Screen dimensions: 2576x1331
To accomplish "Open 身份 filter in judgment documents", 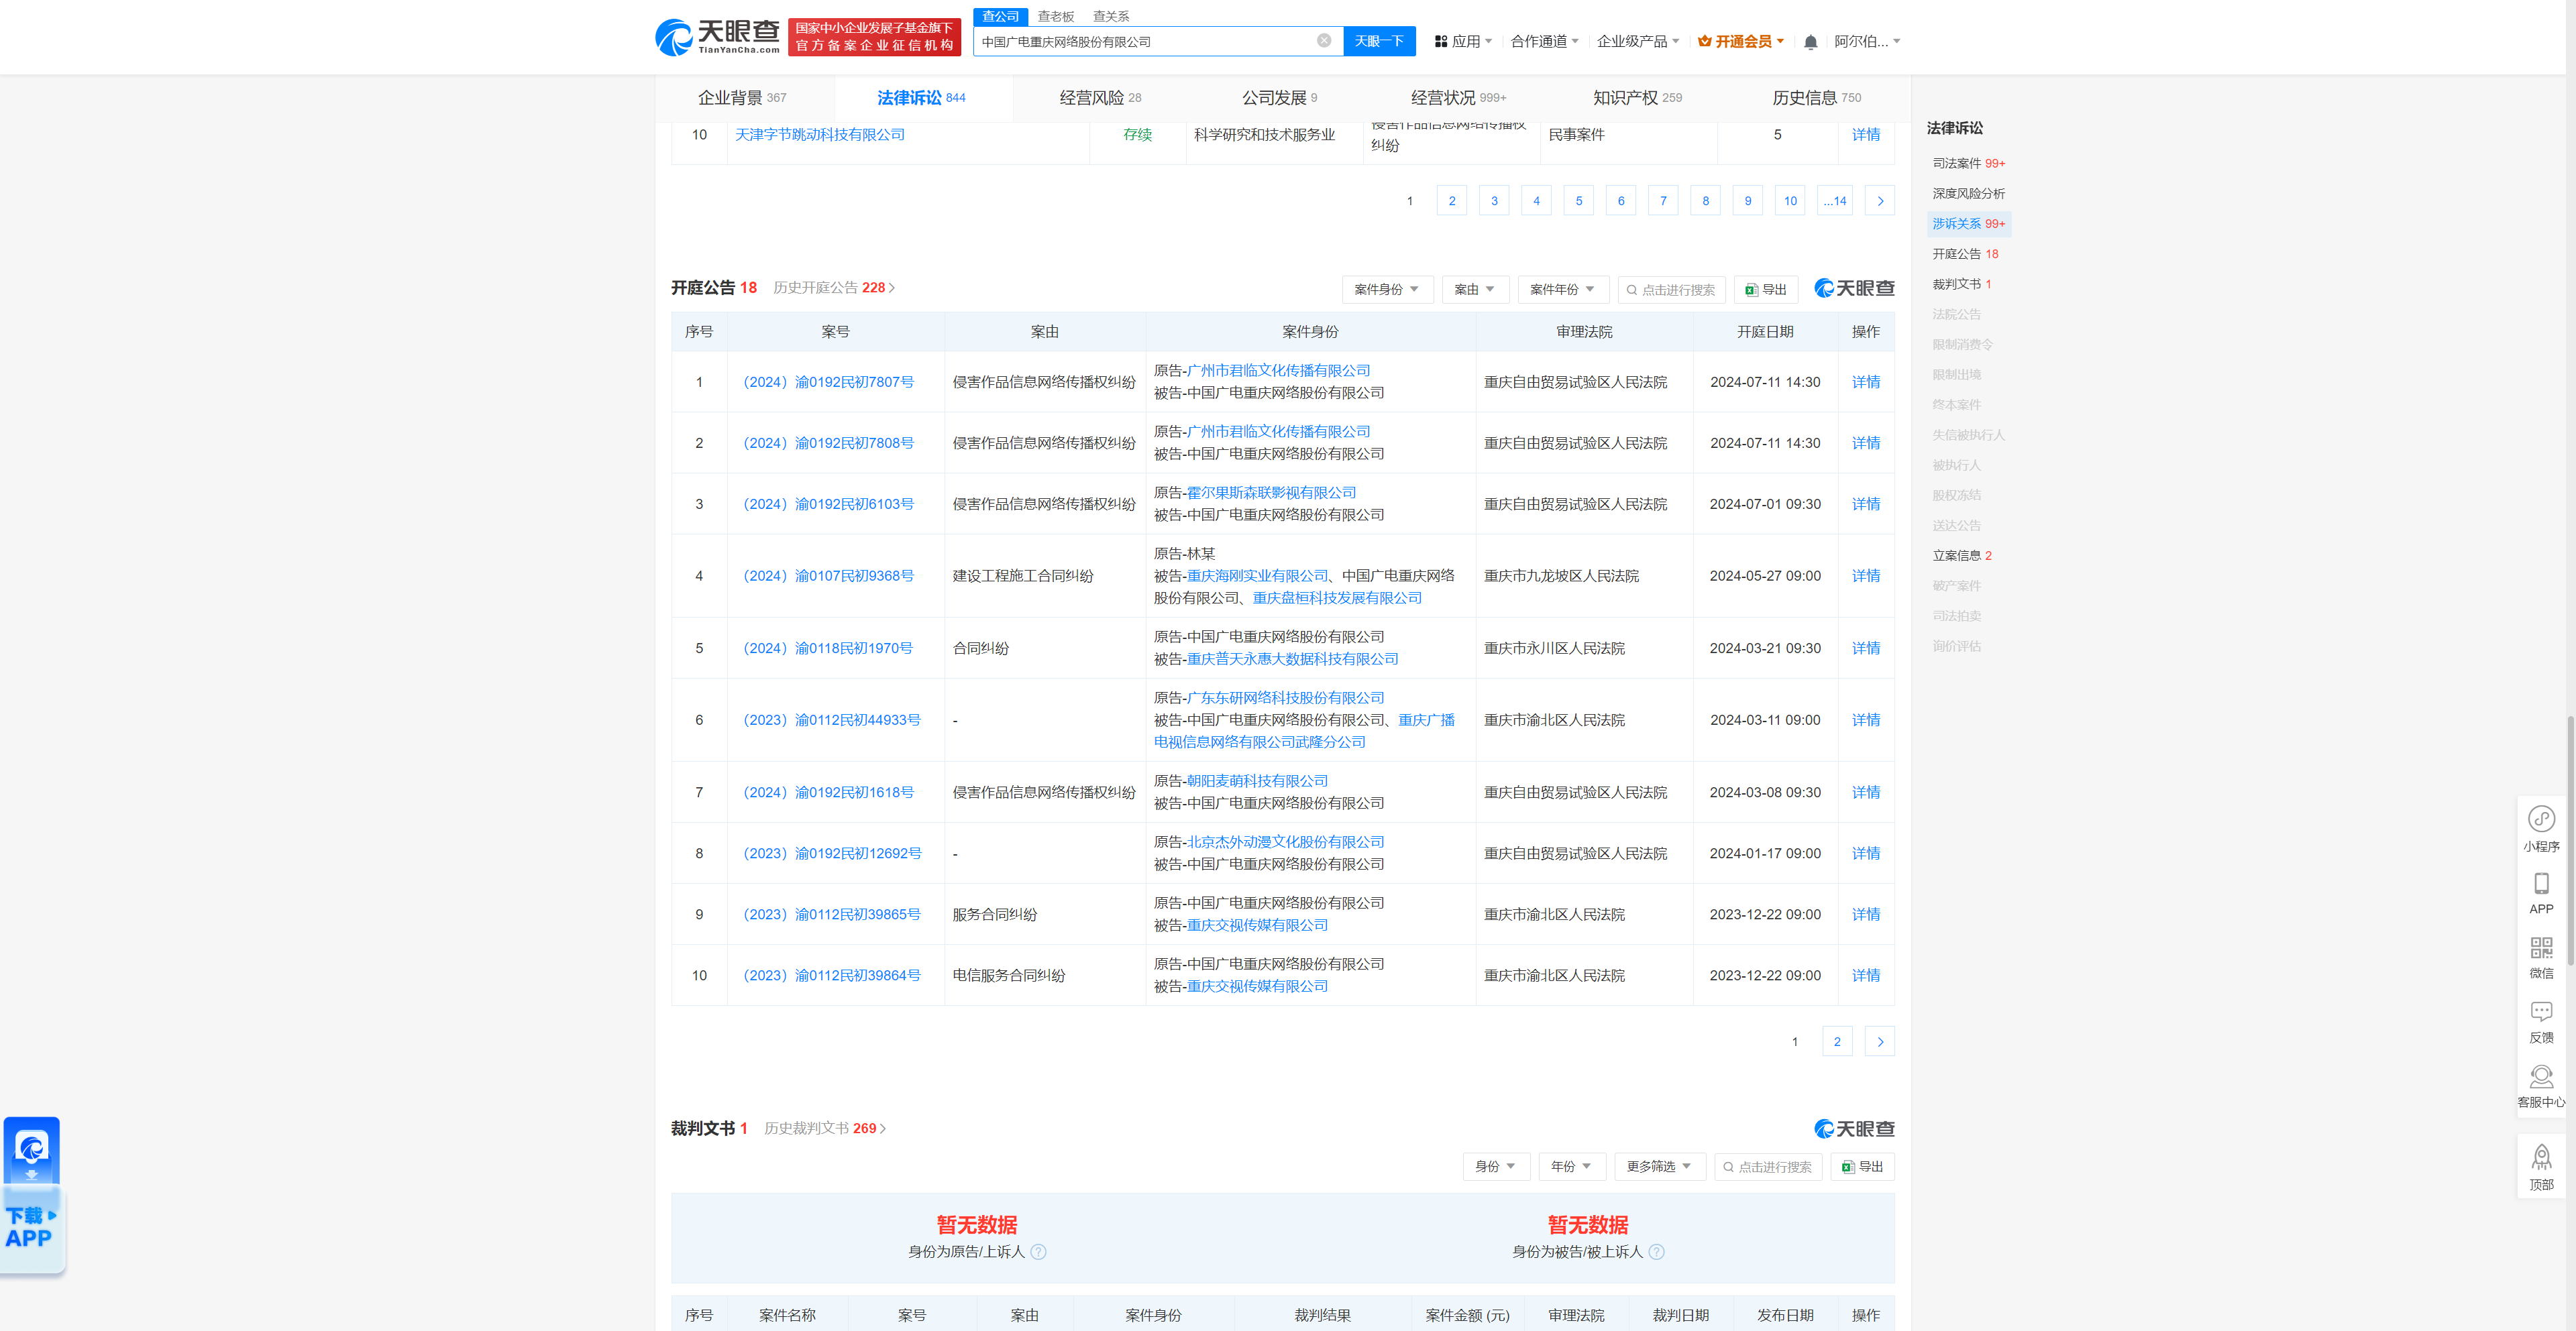I will (x=1496, y=1166).
